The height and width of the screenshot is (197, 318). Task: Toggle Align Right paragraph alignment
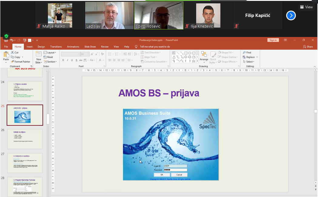[119, 60]
